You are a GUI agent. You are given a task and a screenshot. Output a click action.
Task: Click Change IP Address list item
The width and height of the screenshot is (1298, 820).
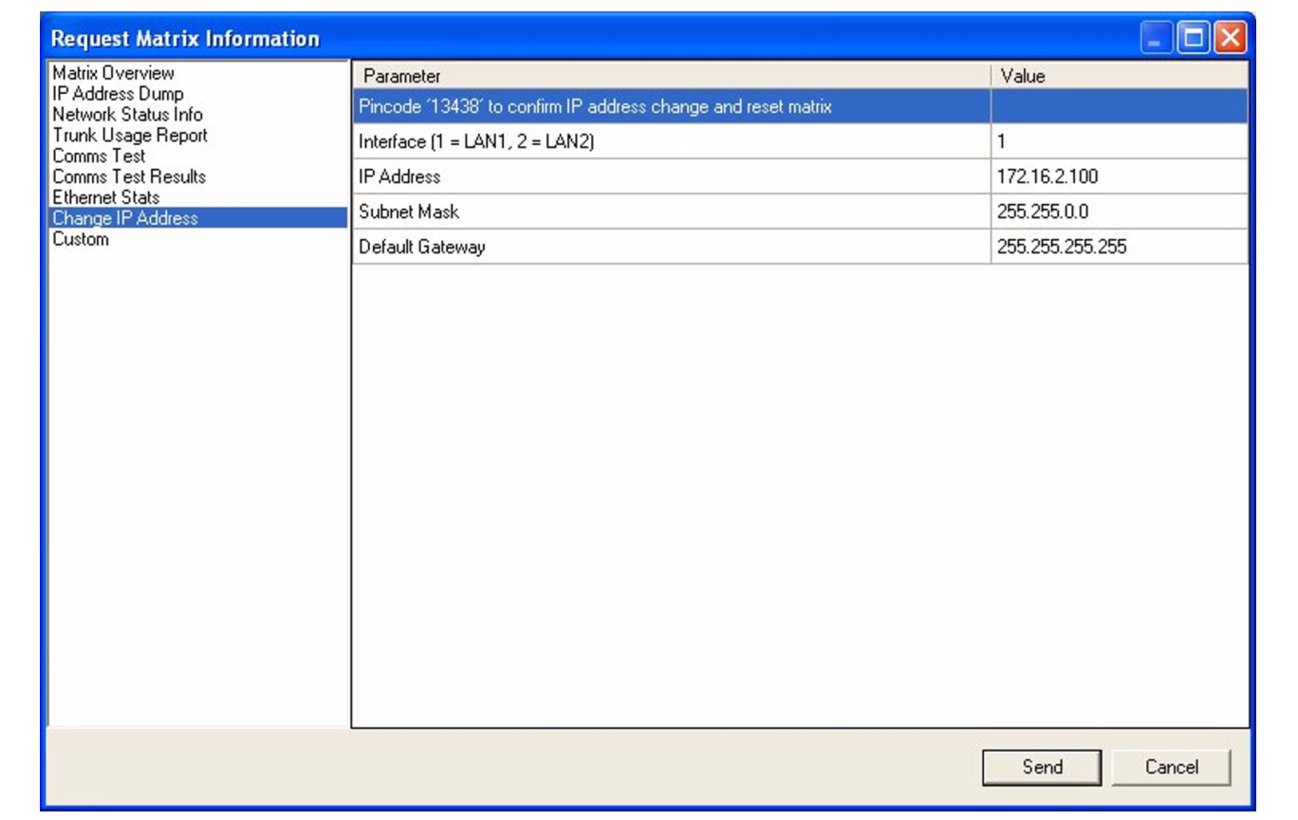pyautogui.click(x=125, y=218)
